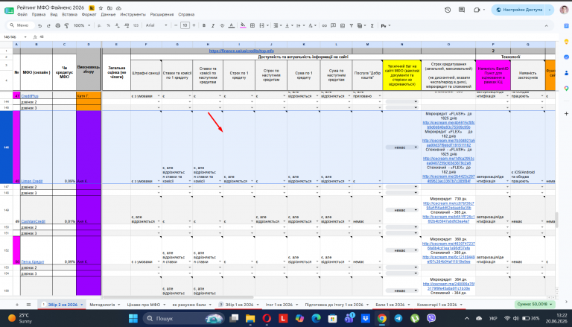572x327 pixels.
Task: Open немає chip dropdown in Liman Credit row
Action: click(401, 147)
